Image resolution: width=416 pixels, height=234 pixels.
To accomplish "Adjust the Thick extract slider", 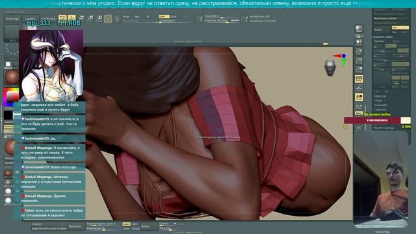I will (168, 228).
